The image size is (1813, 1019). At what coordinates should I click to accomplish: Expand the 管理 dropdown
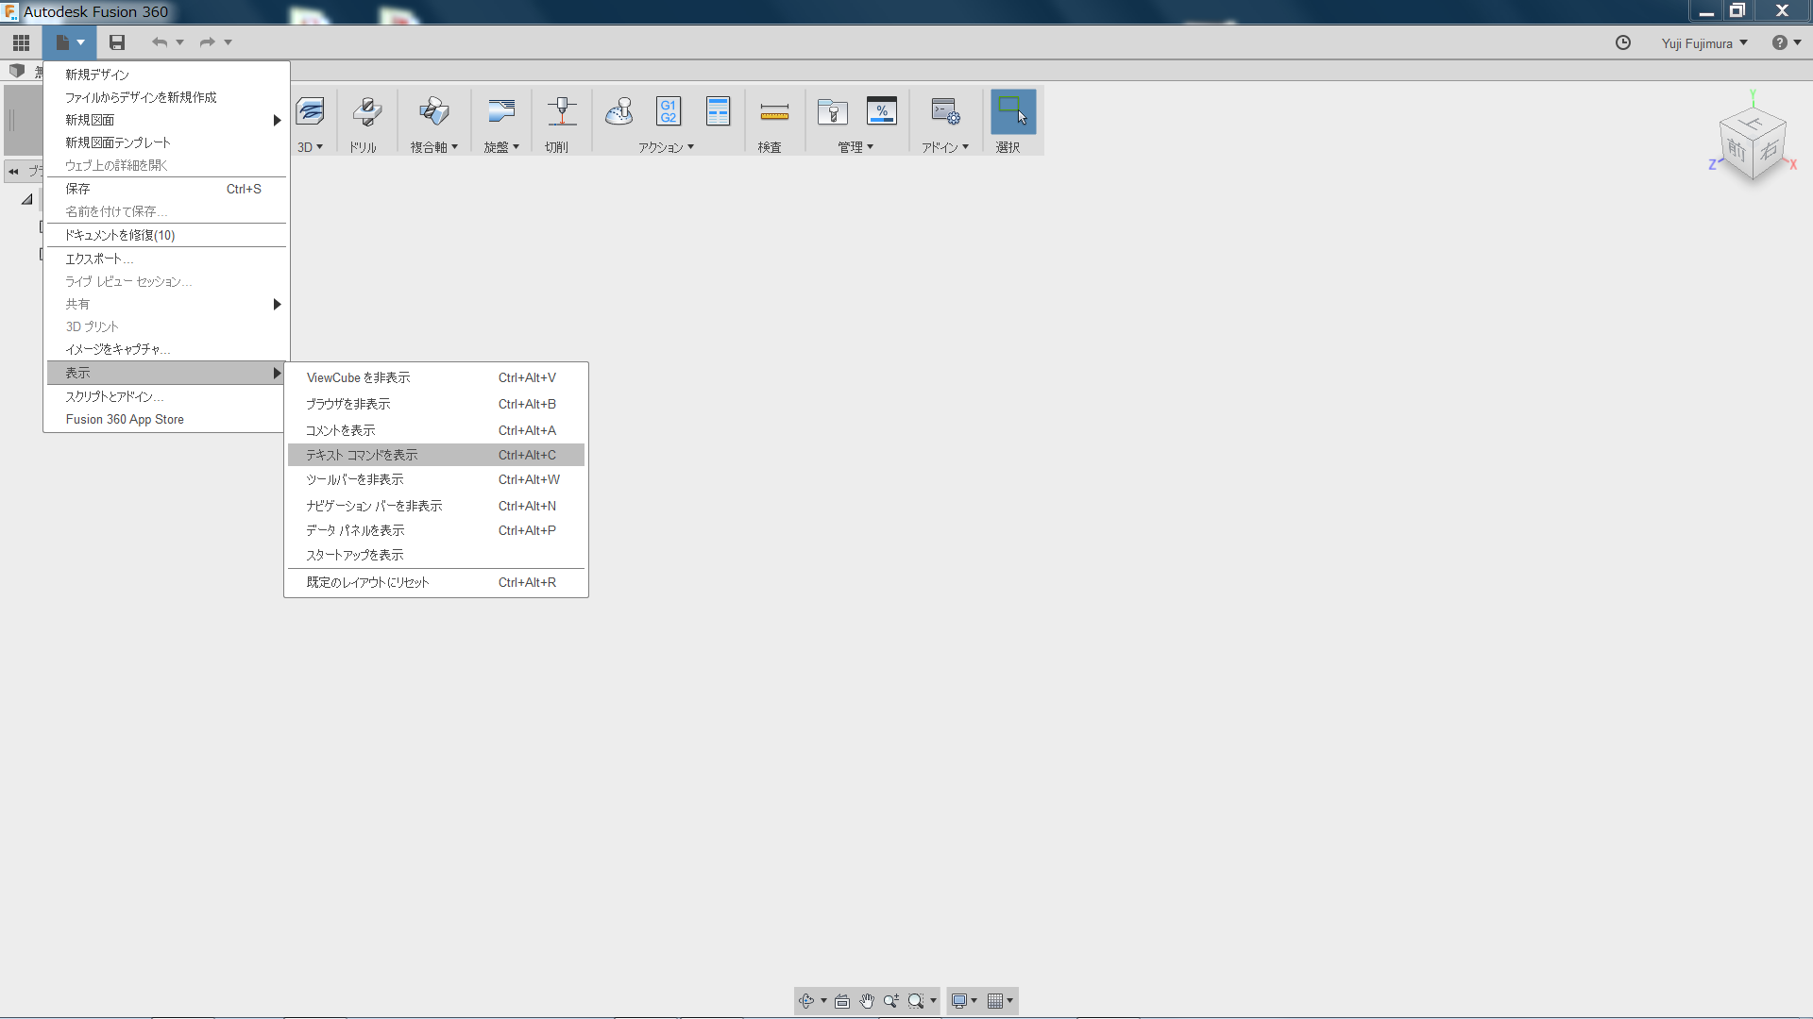click(870, 147)
